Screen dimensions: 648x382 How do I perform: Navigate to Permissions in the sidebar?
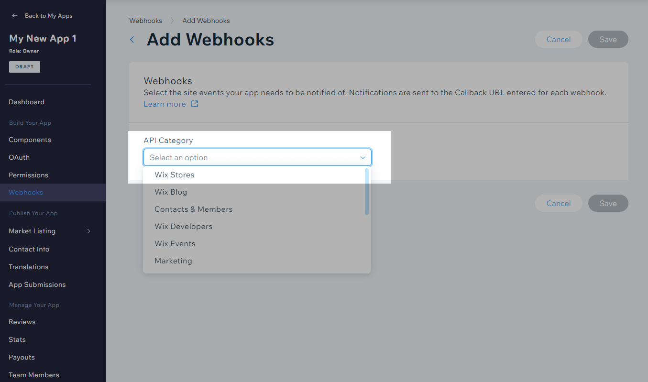(x=28, y=175)
